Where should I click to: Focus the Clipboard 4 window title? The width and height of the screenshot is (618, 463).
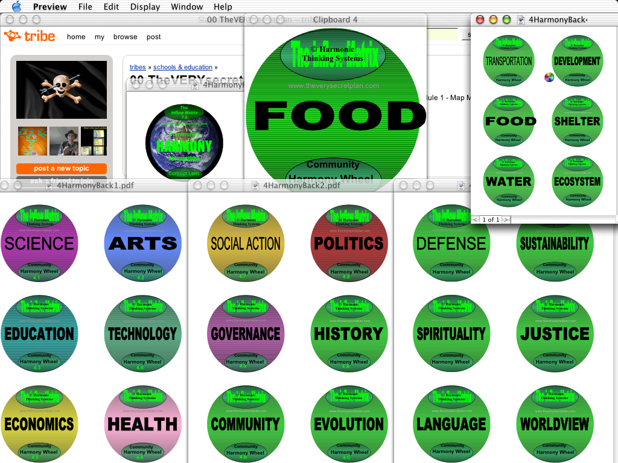[x=335, y=20]
